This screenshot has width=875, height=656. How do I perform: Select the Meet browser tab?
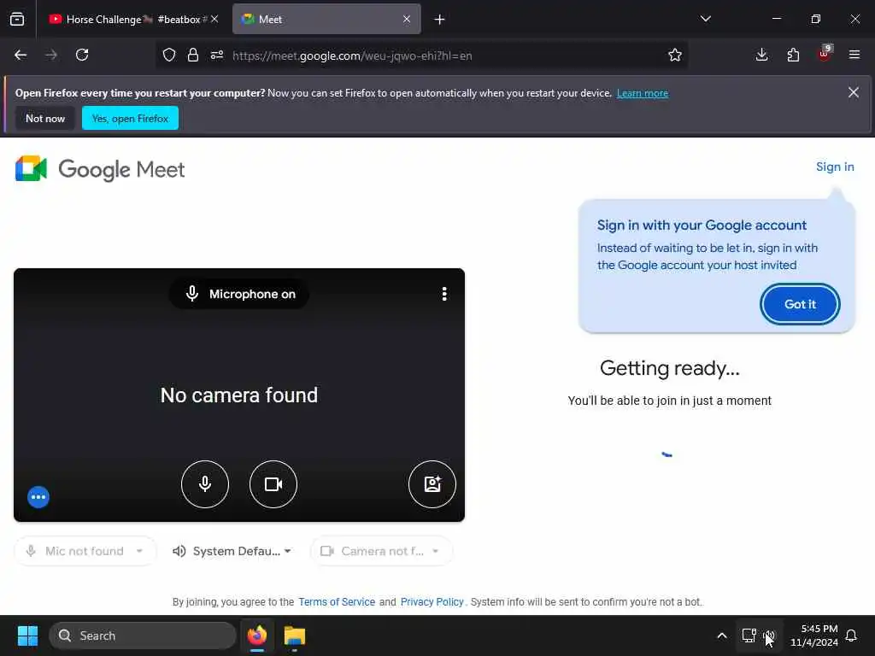coord(326,20)
